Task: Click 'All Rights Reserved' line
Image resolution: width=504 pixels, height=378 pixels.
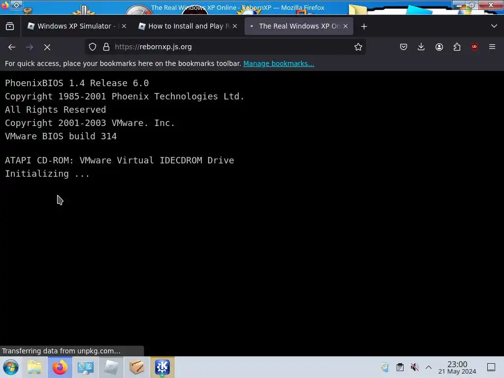Action: pyautogui.click(x=55, y=110)
